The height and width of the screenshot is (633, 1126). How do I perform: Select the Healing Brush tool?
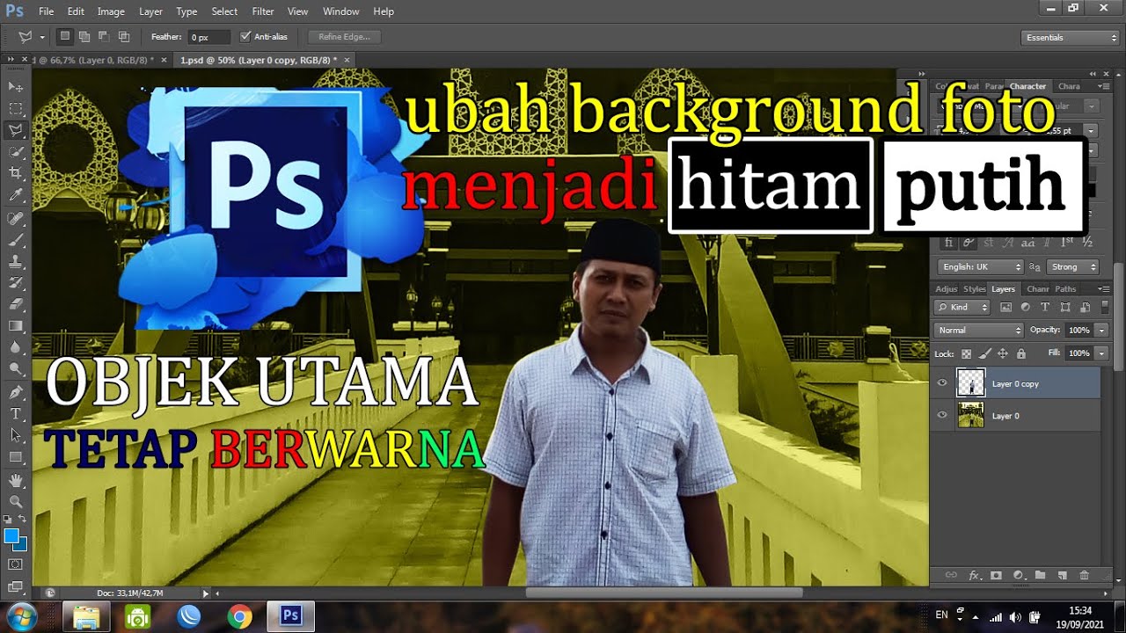[16, 218]
